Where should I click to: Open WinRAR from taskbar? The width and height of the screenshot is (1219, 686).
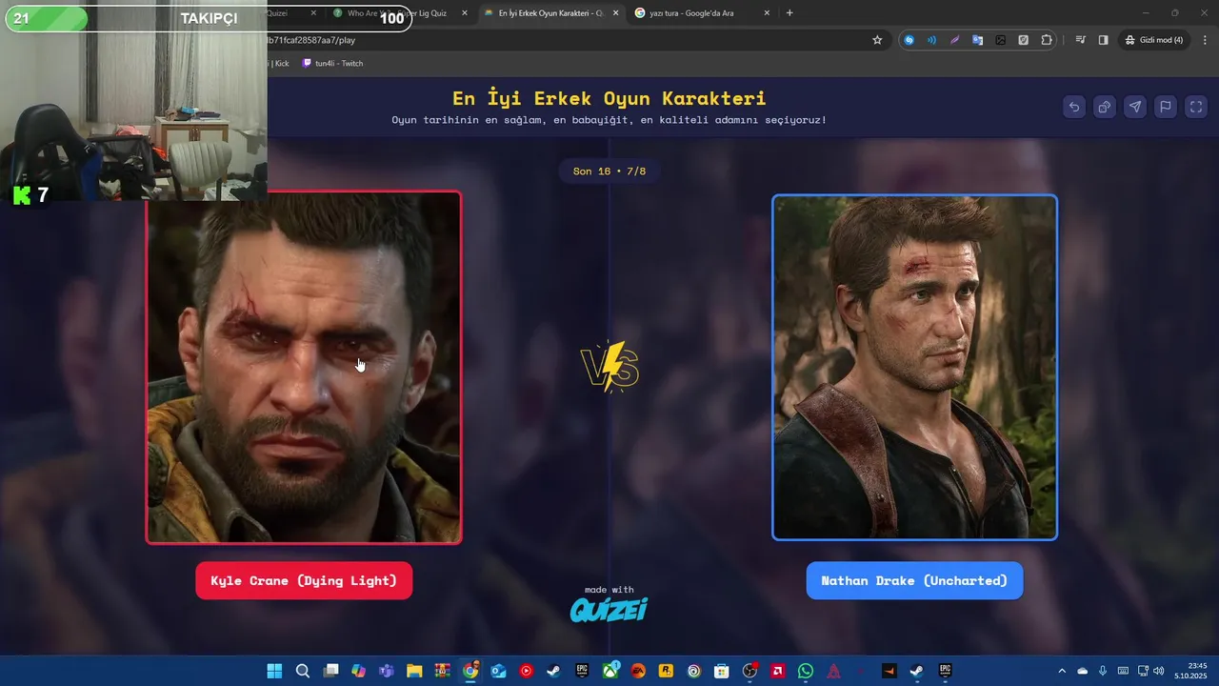tap(442, 671)
